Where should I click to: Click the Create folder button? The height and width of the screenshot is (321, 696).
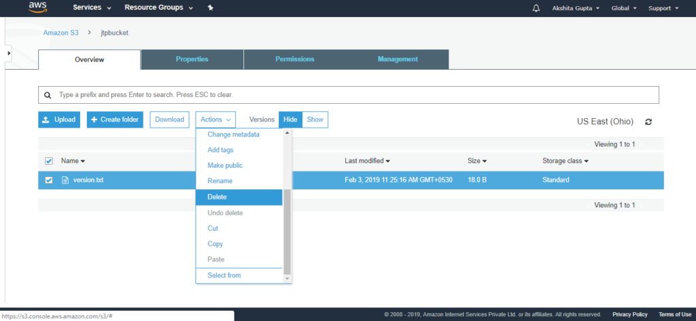pyautogui.click(x=115, y=119)
